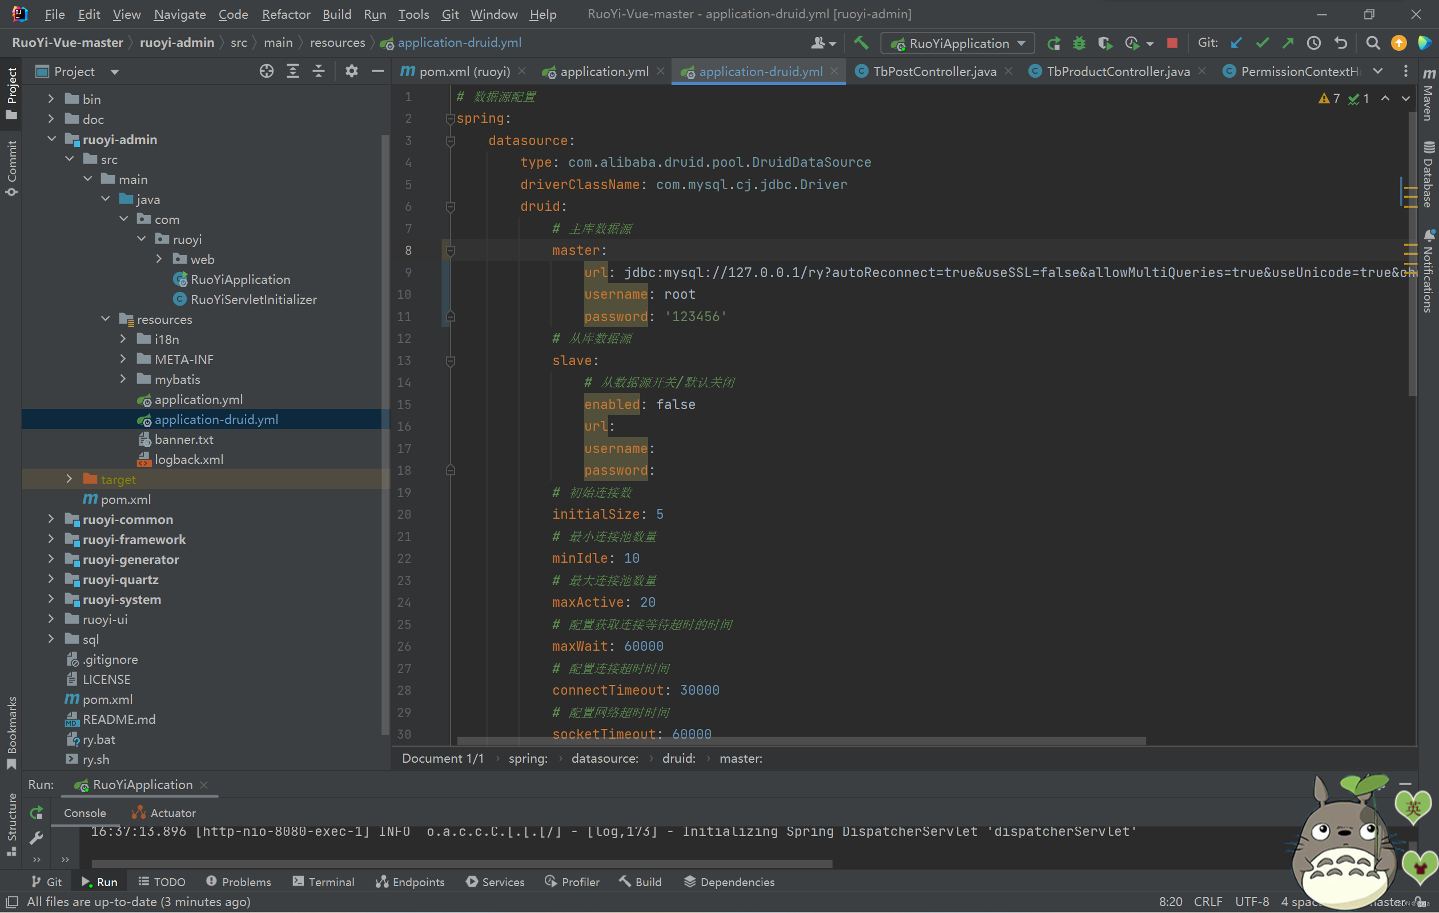Image resolution: width=1439 pixels, height=913 pixels.
Task: Rerun RuoYiApplication from the toolbar
Action: pos(1054,43)
